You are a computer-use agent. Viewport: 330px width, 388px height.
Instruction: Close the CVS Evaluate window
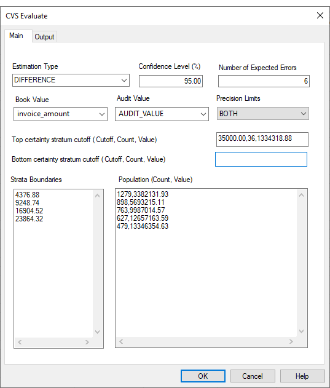320,15
